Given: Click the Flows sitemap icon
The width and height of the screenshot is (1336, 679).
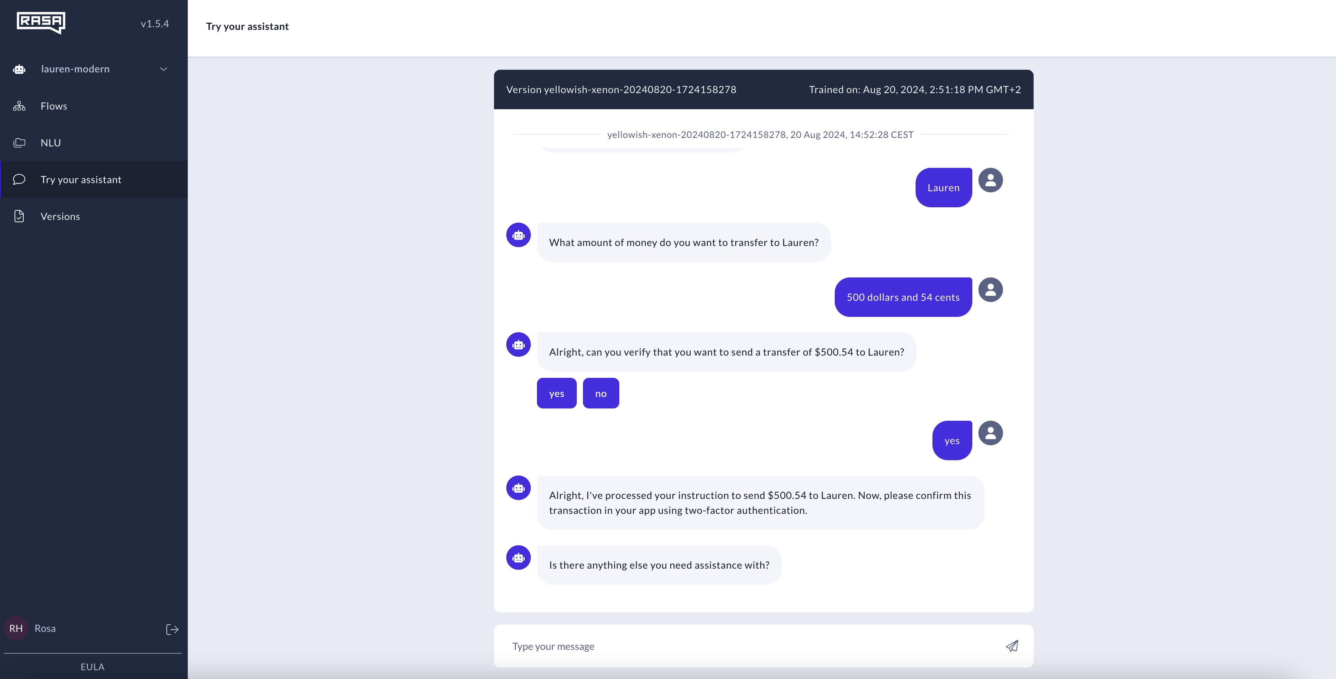Looking at the screenshot, I should tap(19, 106).
